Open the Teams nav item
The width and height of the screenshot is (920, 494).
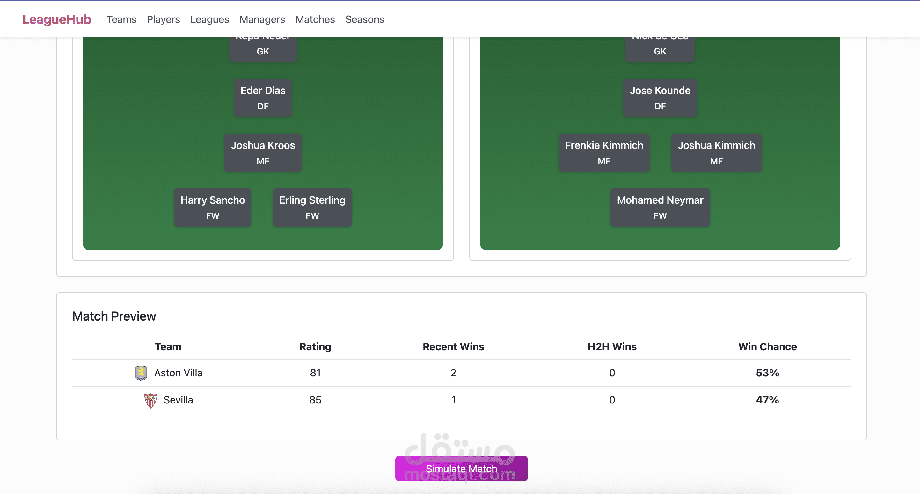click(x=121, y=19)
